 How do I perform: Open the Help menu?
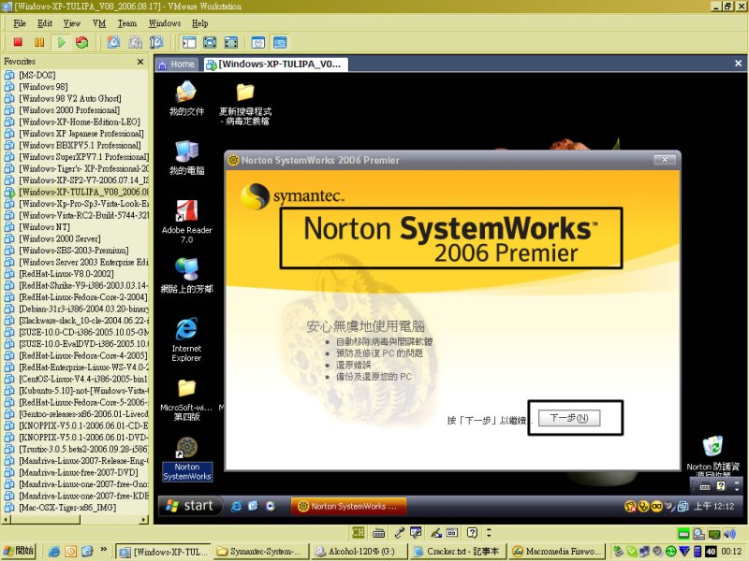pos(199,23)
